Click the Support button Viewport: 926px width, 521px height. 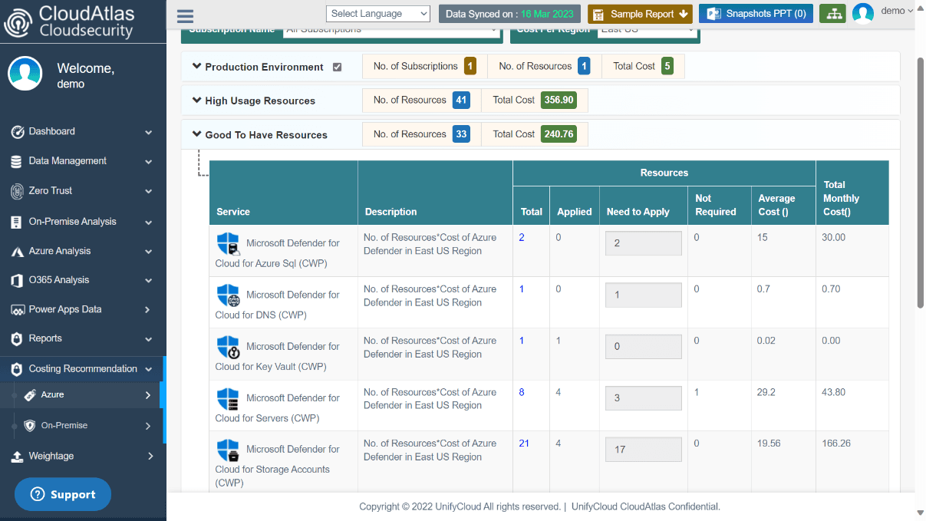pyautogui.click(x=63, y=495)
